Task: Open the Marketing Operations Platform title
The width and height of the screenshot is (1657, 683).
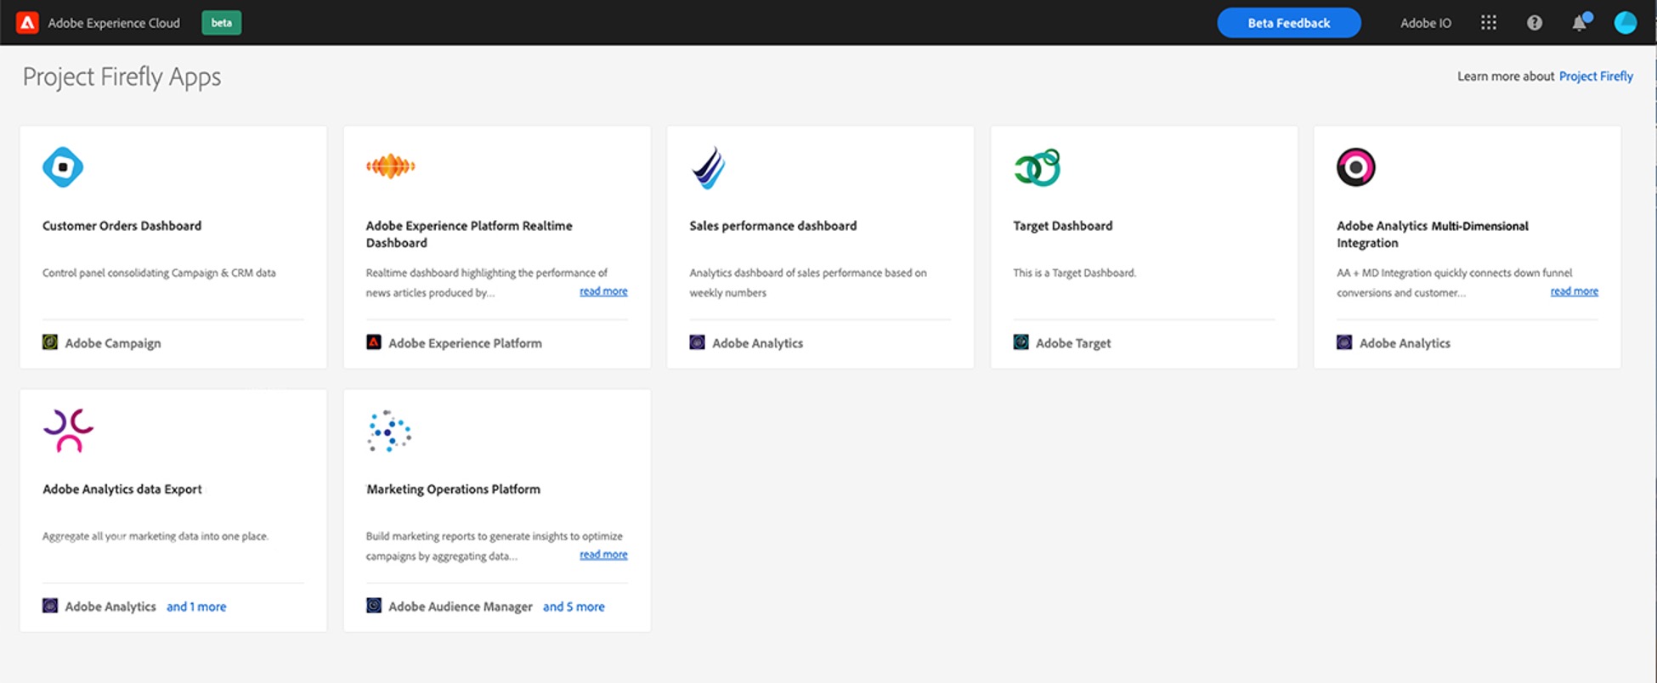Action: [x=453, y=489]
